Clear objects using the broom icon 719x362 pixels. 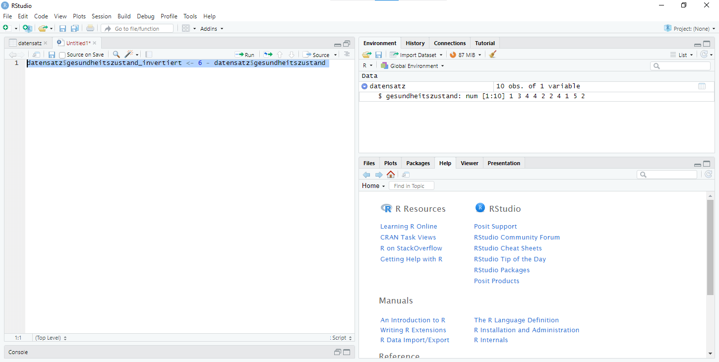click(492, 55)
